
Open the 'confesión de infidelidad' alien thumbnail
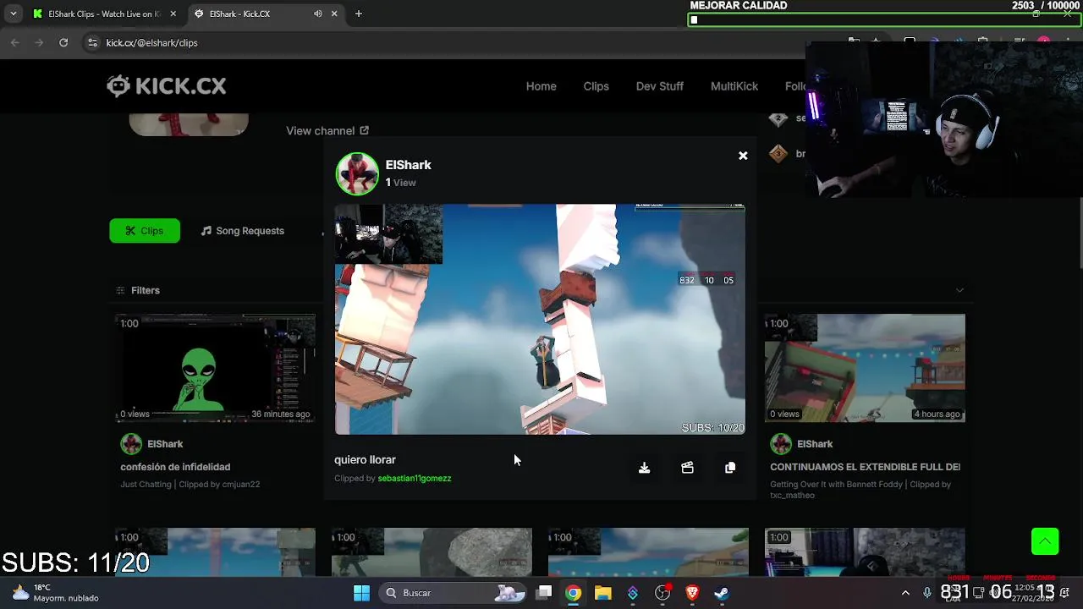click(215, 368)
